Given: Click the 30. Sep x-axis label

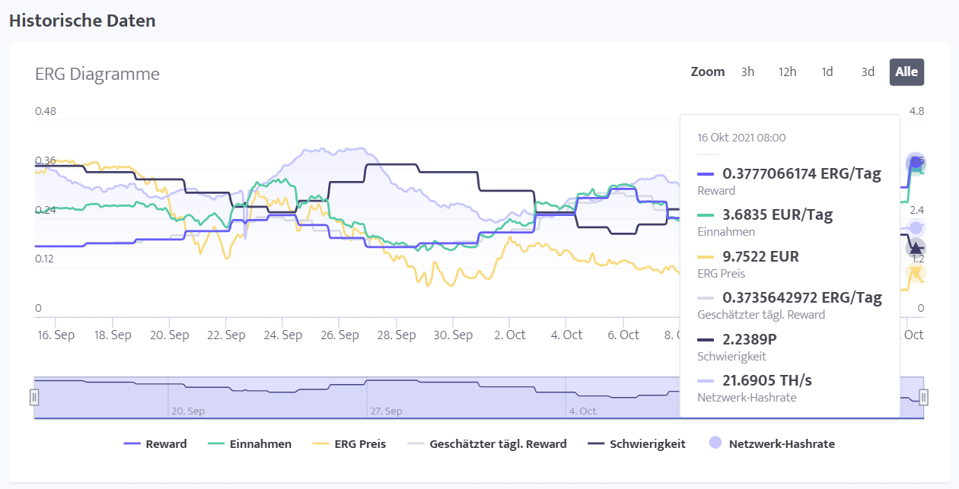Looking at the screenshot, I should (453, 335).
